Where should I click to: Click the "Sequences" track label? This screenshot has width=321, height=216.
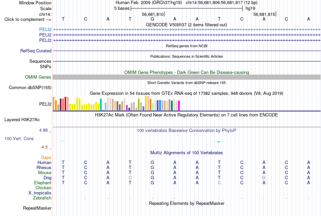pos(40,61)
